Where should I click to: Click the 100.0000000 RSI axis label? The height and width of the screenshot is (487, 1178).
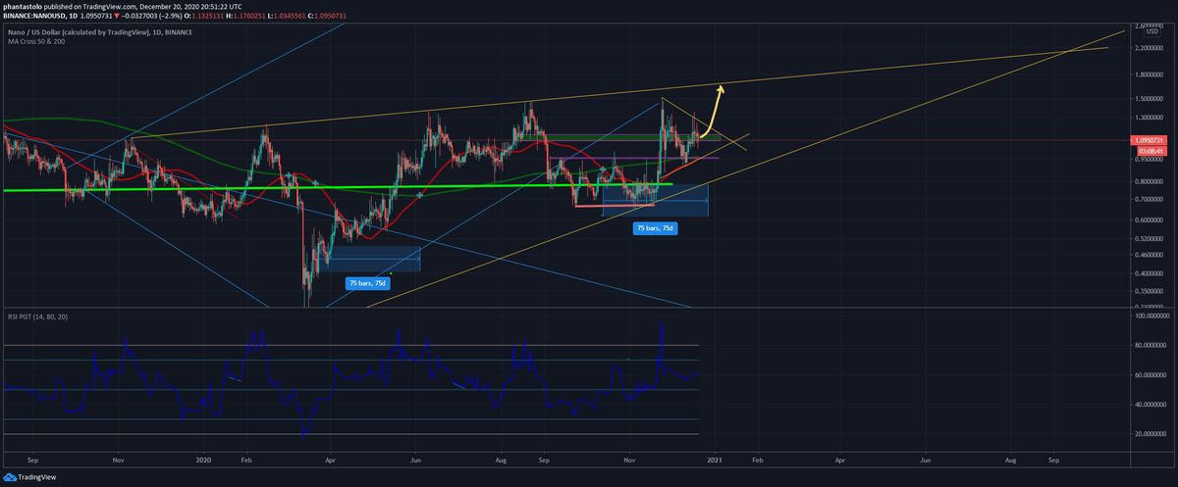[x=1153, y=317]
